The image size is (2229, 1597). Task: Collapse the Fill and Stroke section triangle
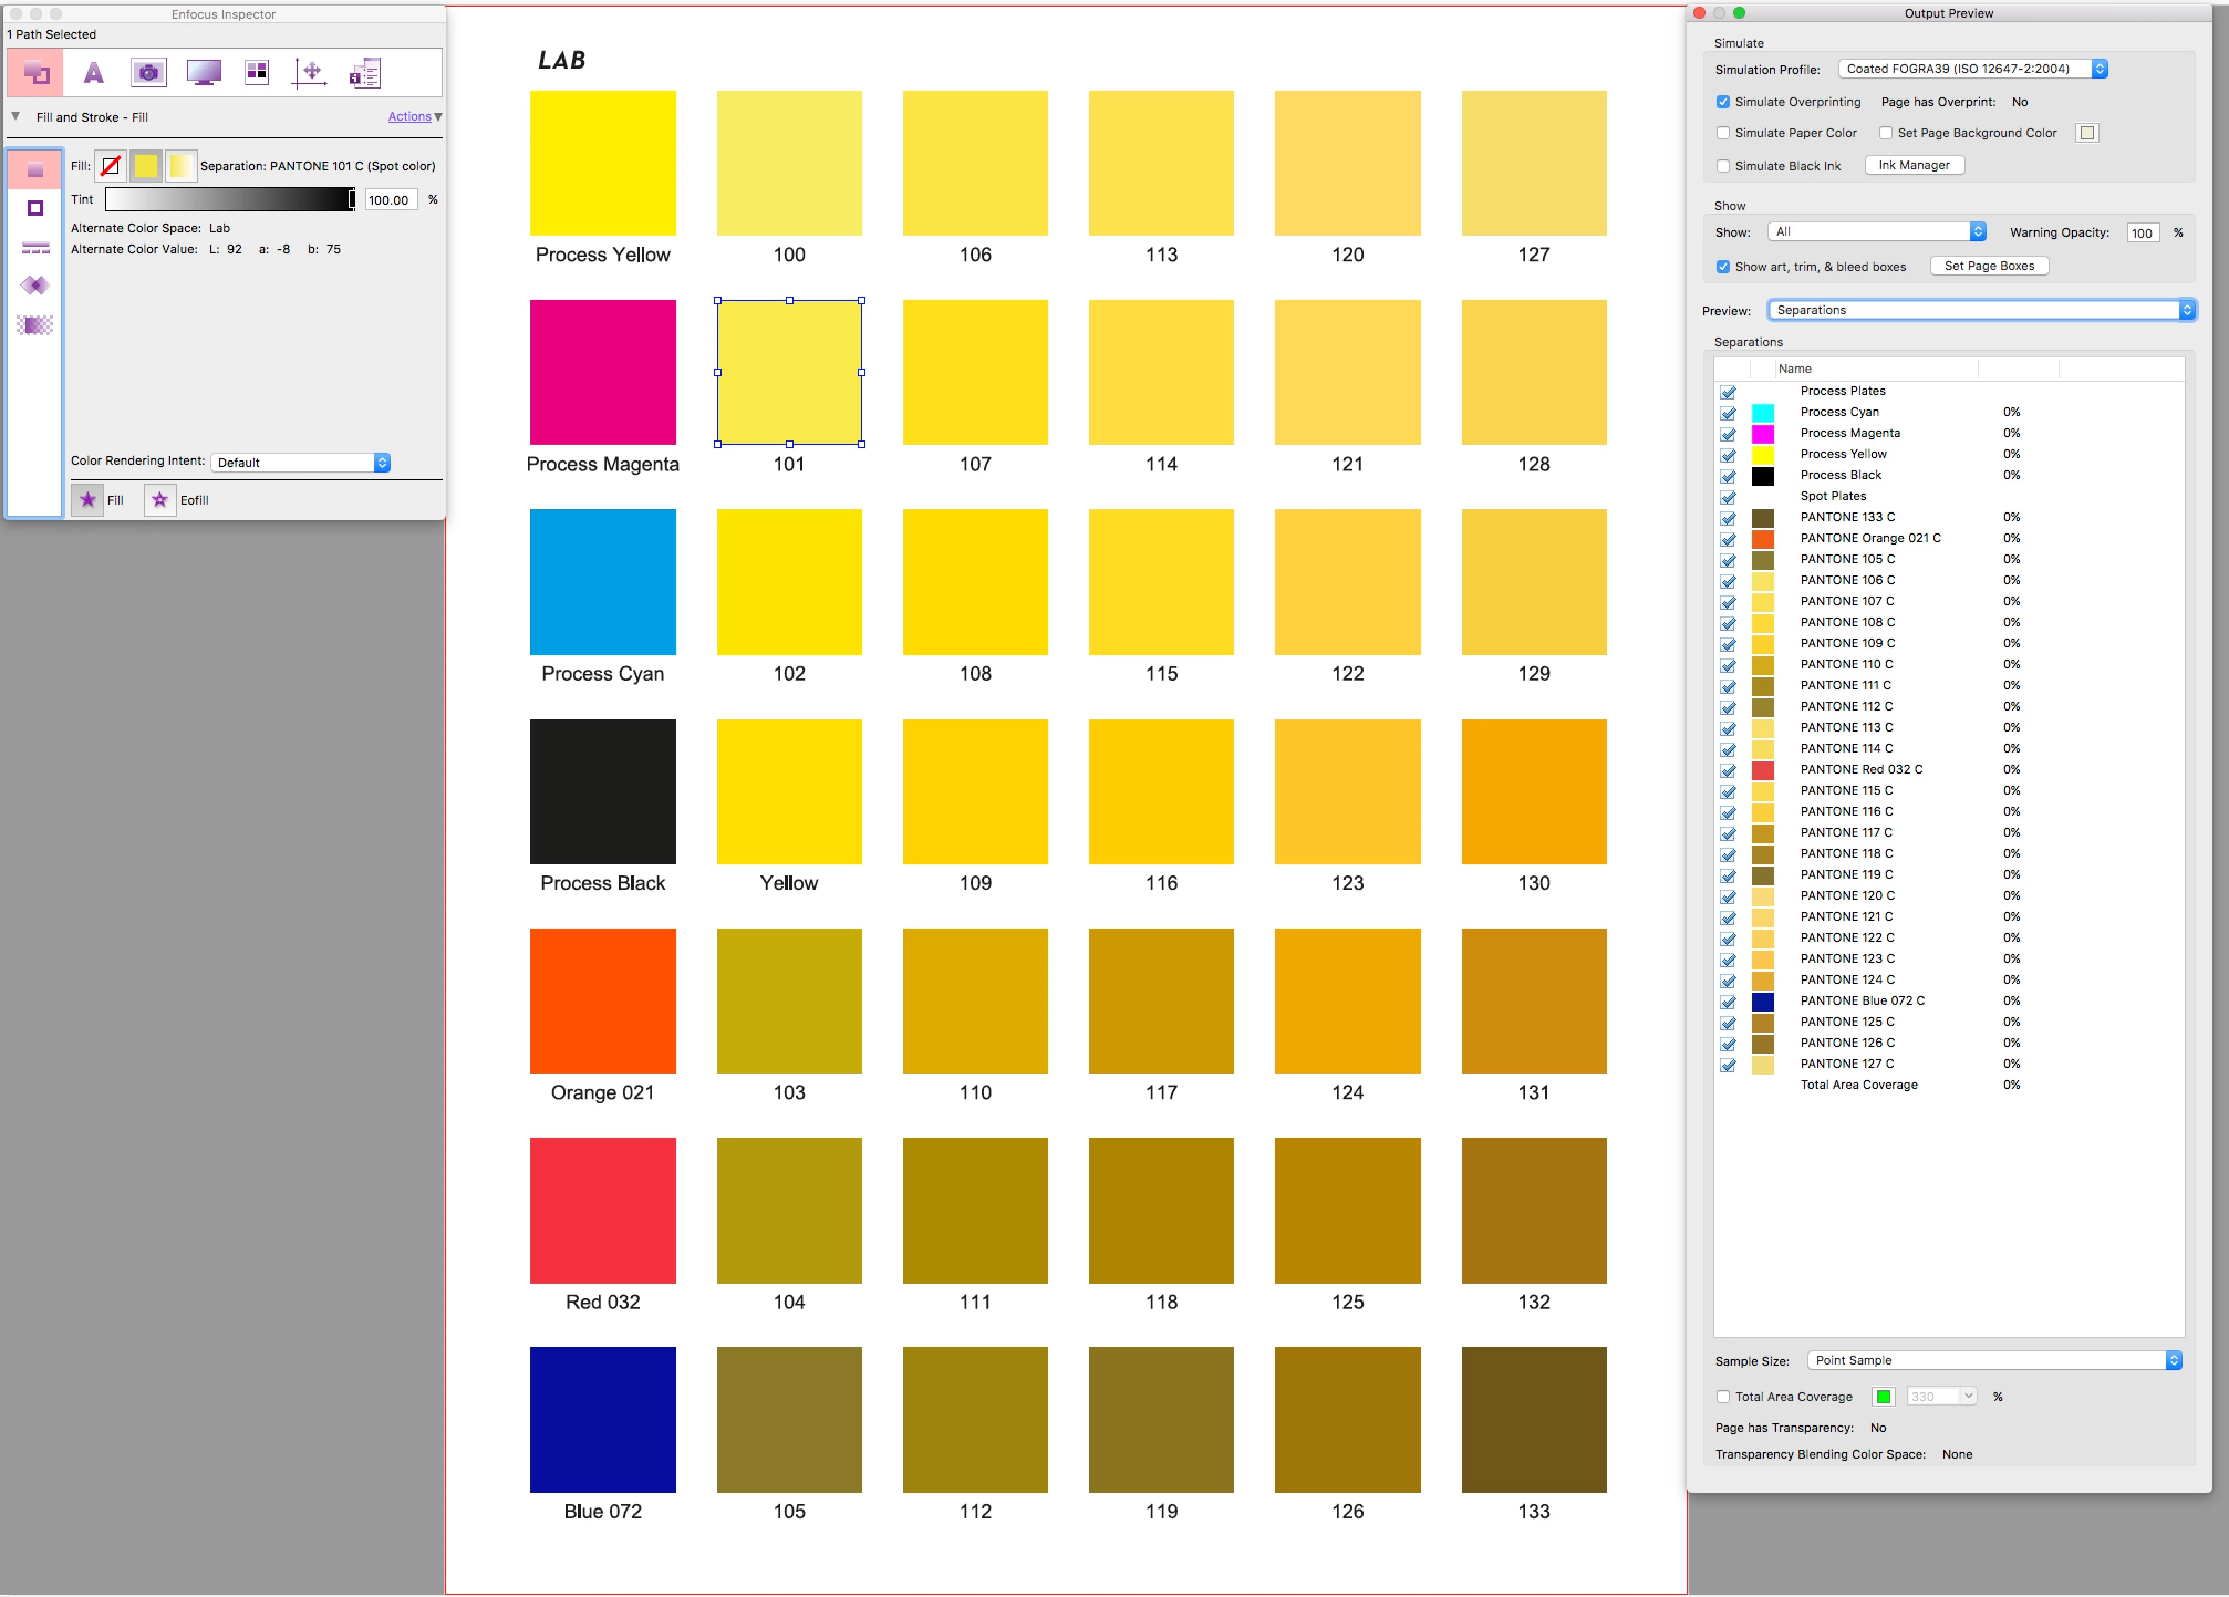(15, 116)
